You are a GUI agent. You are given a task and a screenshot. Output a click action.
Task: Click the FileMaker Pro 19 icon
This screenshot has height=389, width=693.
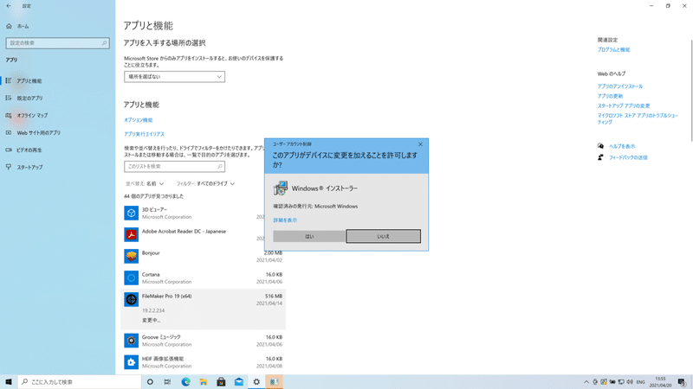[132, 299]
